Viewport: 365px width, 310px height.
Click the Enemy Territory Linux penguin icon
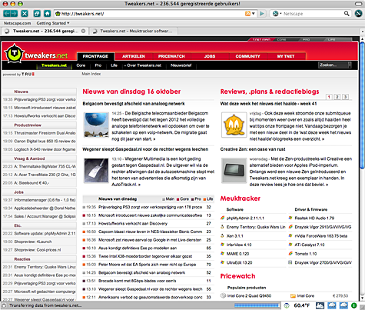pyautogui.click(x=222, y=227)
